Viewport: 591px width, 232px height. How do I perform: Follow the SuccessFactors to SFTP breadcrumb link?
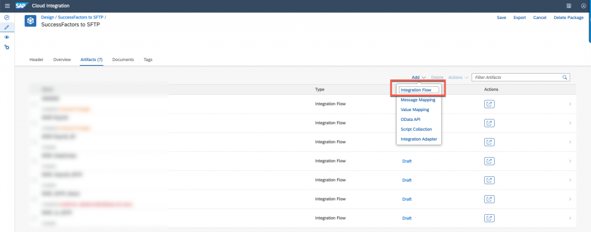pyautogui.click(x=81, y=17)
